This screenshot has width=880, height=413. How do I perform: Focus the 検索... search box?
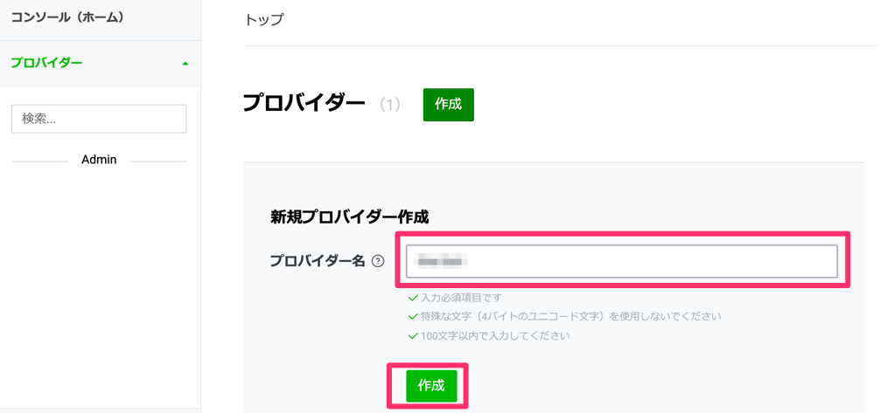coord(99,119)
